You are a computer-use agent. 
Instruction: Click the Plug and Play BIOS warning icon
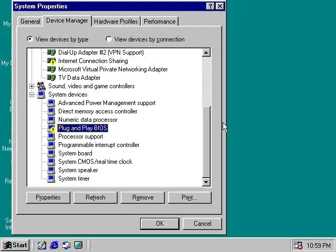(x=51, y=128)
